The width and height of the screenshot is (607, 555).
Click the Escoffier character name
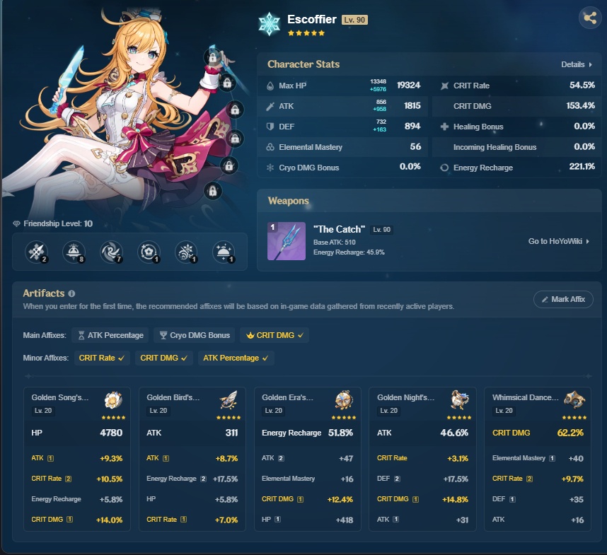coord(311,19)
